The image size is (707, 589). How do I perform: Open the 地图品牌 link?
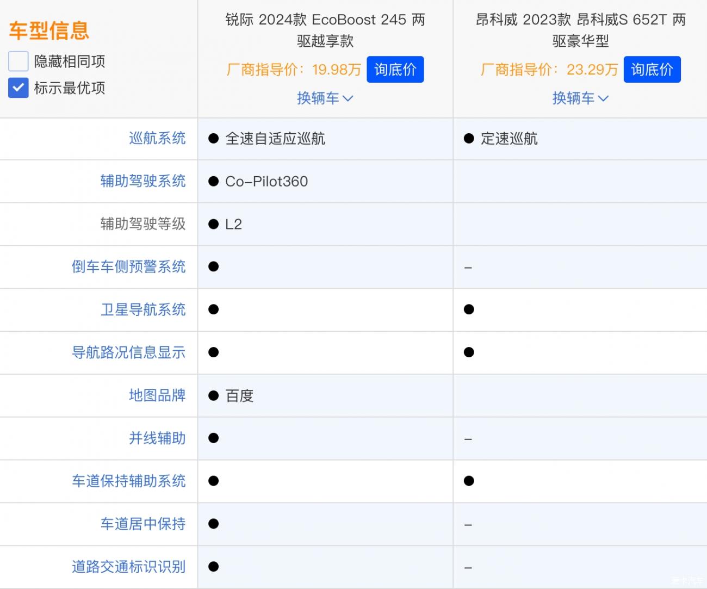pos(157,395)
